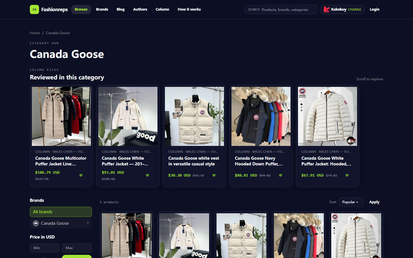Click the green FA Fashionreps logo icon
This screenshot has height=258, width=413.
[34, 9]
